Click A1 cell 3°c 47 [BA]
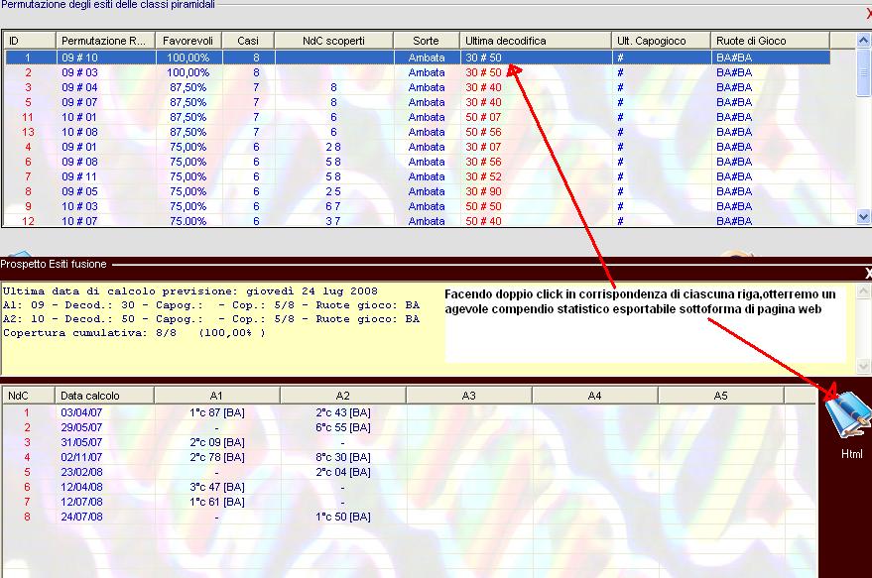The image size is (872, 578). pos(217,487)
